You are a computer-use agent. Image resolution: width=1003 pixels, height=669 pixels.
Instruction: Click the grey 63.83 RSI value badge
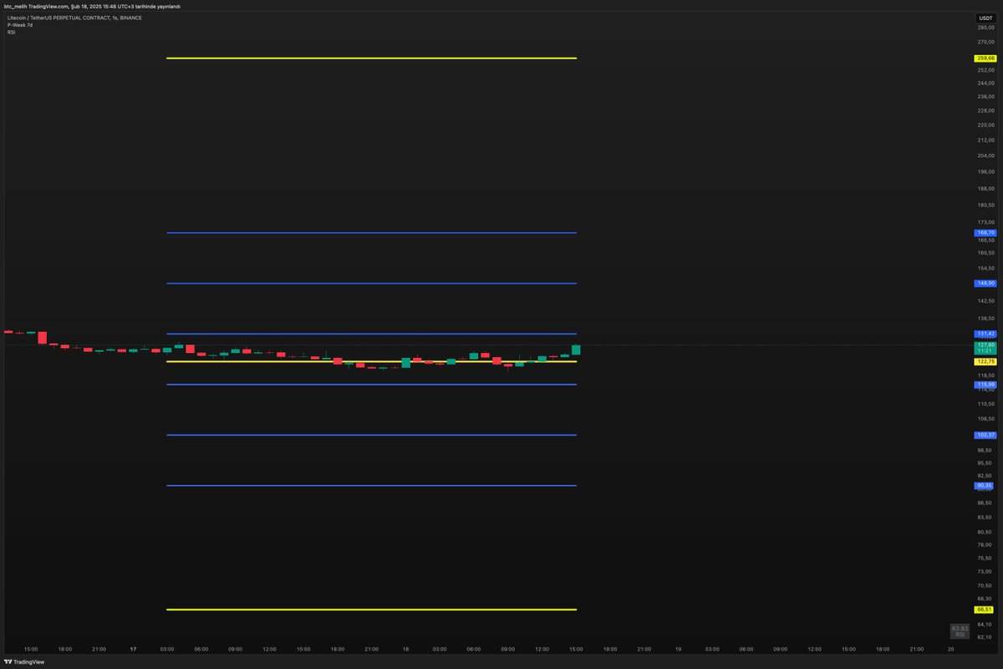960,631
